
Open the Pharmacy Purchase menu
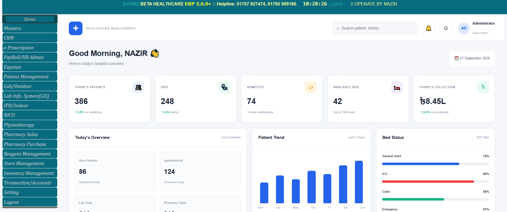(x=30, y=144)
